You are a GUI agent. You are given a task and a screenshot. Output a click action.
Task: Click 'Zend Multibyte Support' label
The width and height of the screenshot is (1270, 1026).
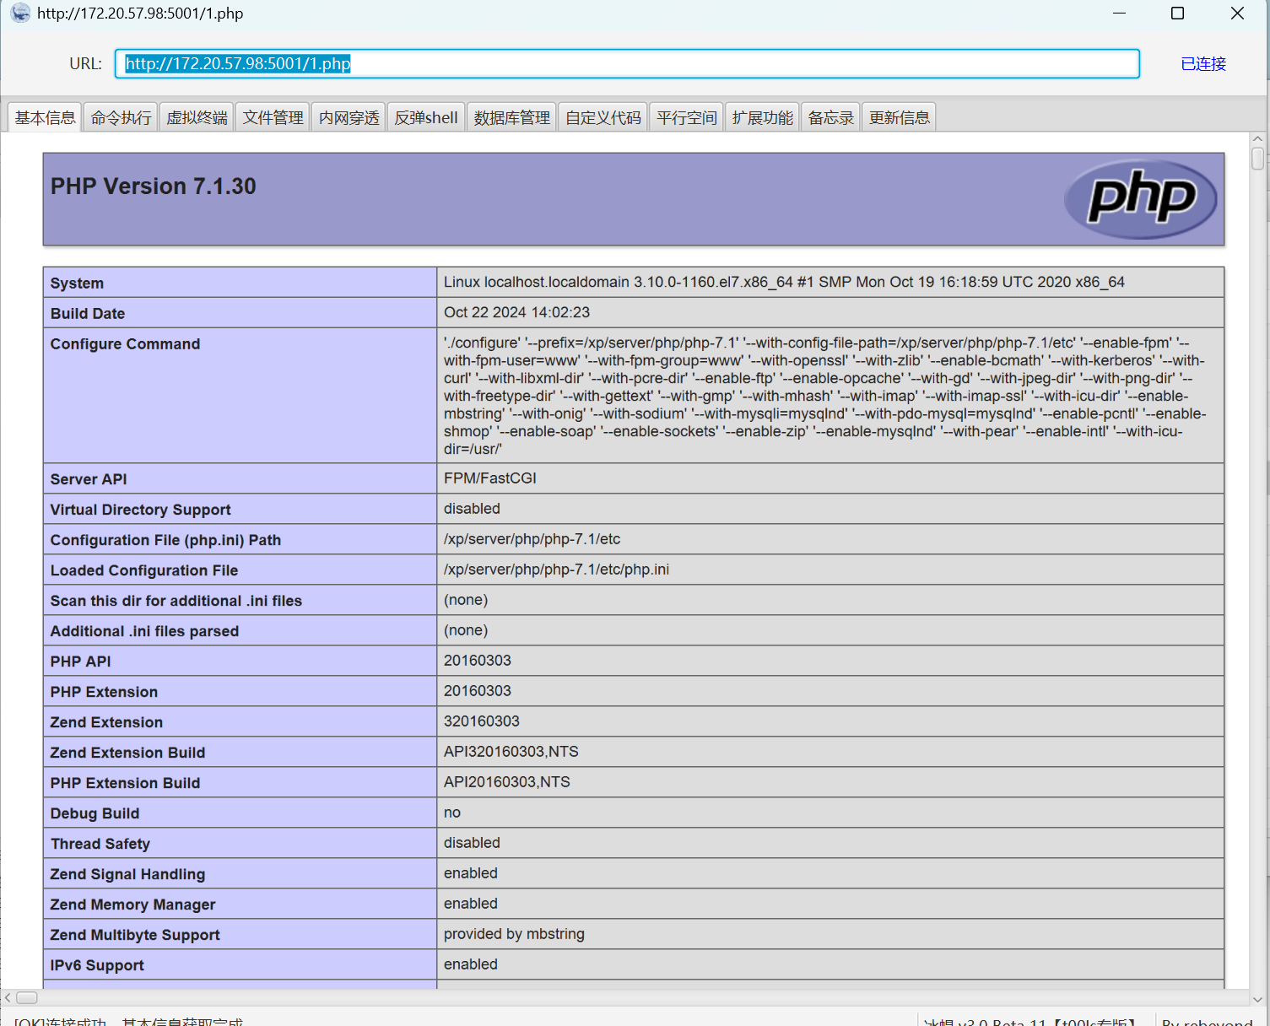pos(135,935)
